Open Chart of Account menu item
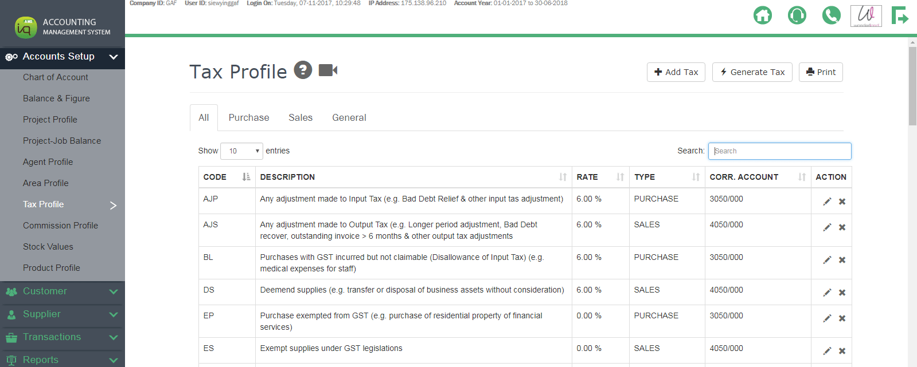The width and height of the screenshot is (917, 367). coord(56,77)
